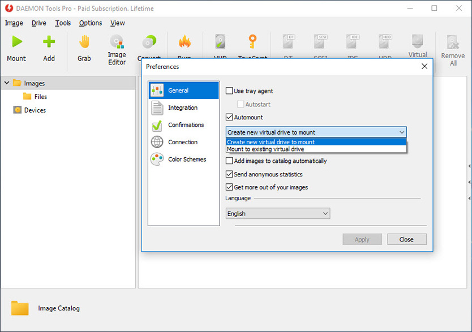Image resolution: width=472 pixels, height=332 pixels.
Task: Uncheck Get more out of your images
Action: click(x=229, y=187)
